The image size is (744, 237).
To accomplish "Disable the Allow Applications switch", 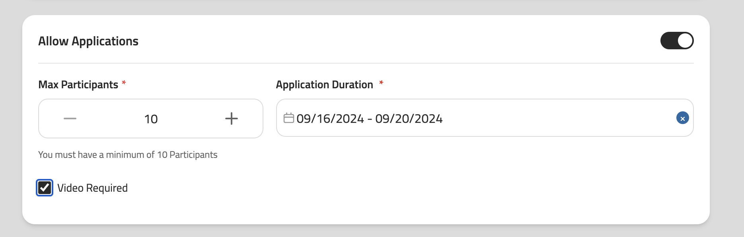I will (677, 41).
